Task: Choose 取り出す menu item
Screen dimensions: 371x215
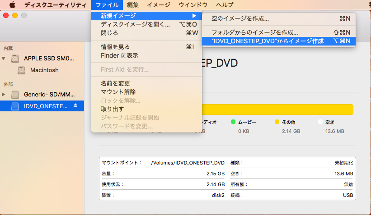Action: [x=146, y=109]
